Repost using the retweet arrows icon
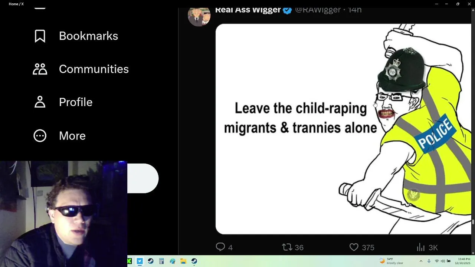This screenshot has height=267, width=475. click(287, 247)
